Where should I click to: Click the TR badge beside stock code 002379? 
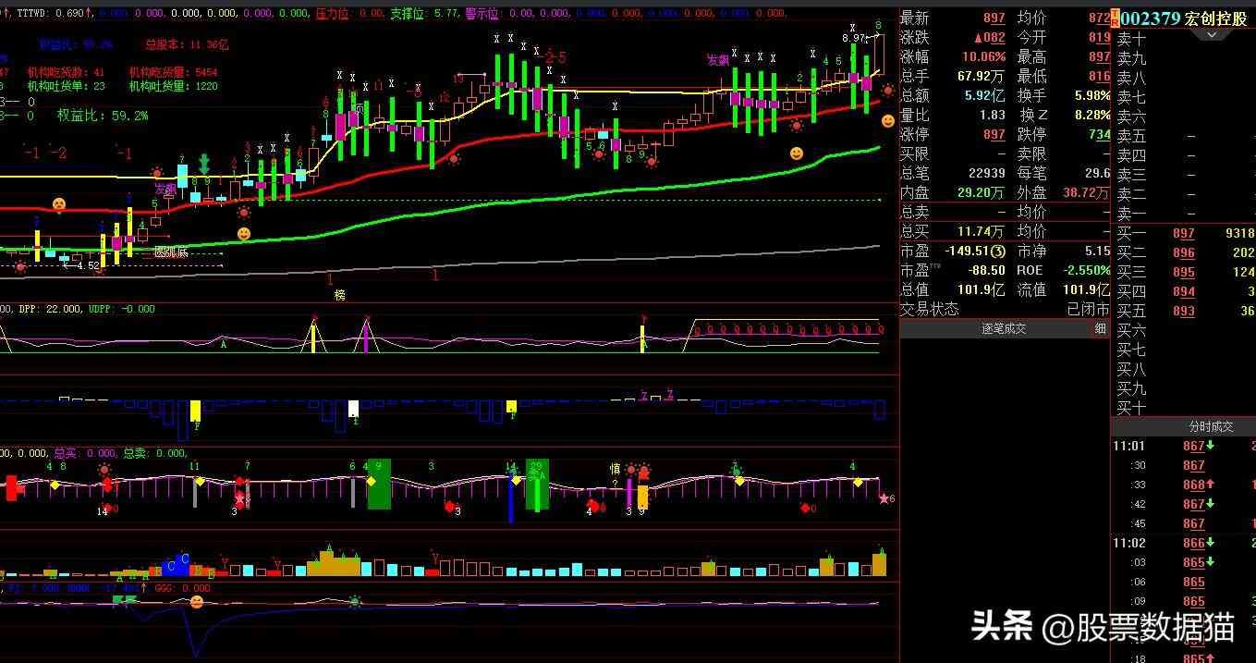(x=1115, y=18)
